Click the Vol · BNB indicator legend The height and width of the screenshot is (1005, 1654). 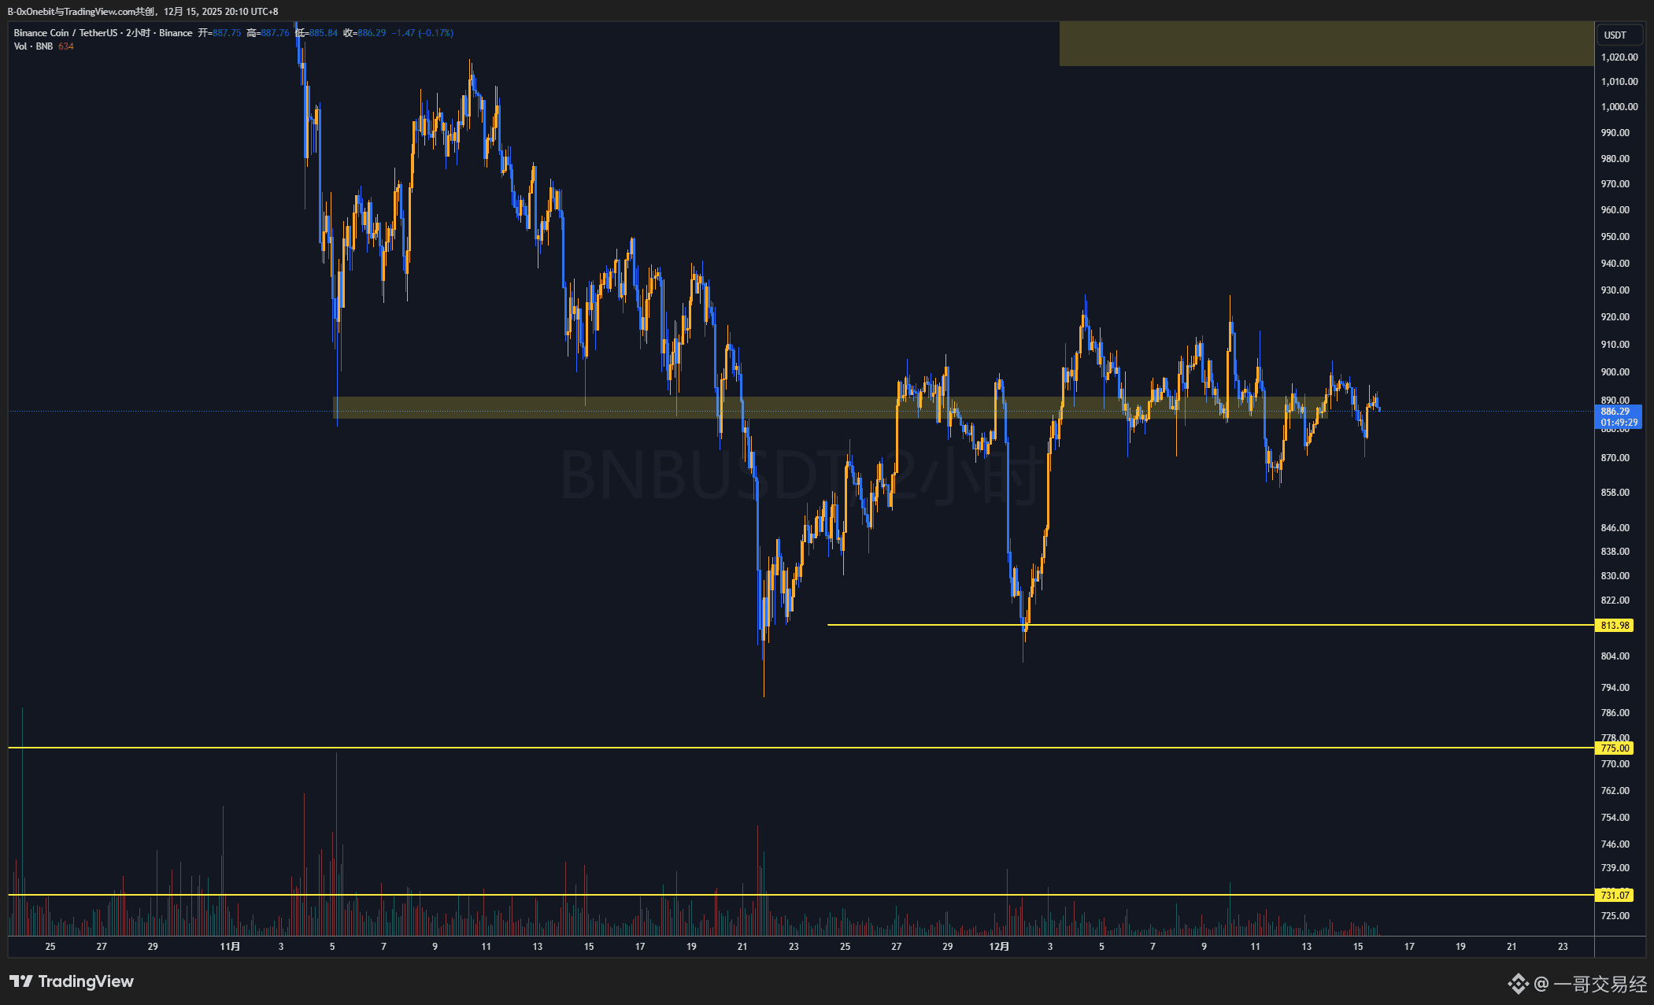pyautogui.click(x=33, y=46)
